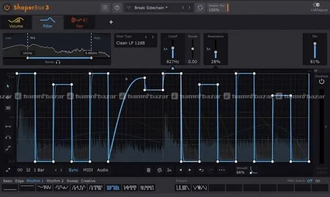Click the 101Hz low band split handle
This screenshot has width=330, height=197.
pos(28,58)
